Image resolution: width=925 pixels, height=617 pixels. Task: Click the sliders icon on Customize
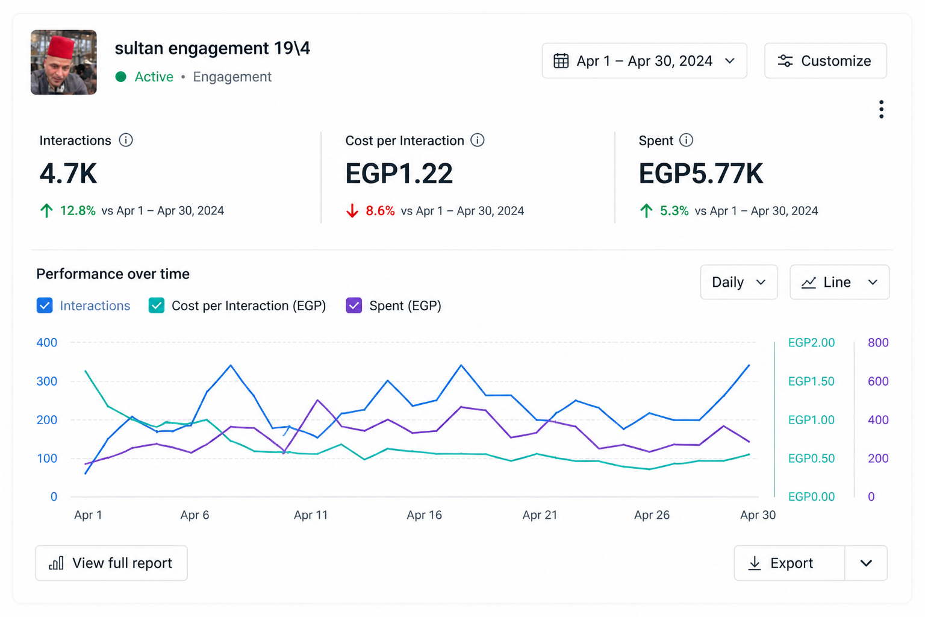tap(785, 61)
